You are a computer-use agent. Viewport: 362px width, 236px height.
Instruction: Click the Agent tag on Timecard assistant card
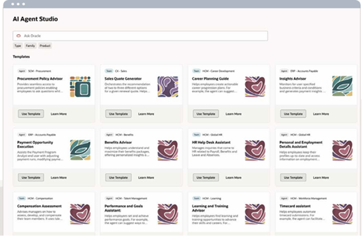284,198
